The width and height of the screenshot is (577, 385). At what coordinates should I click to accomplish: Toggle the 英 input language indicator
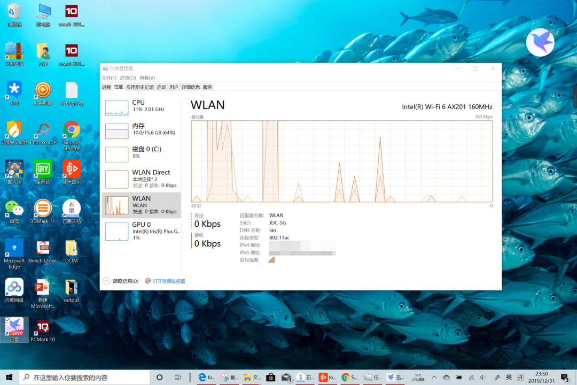509,378
